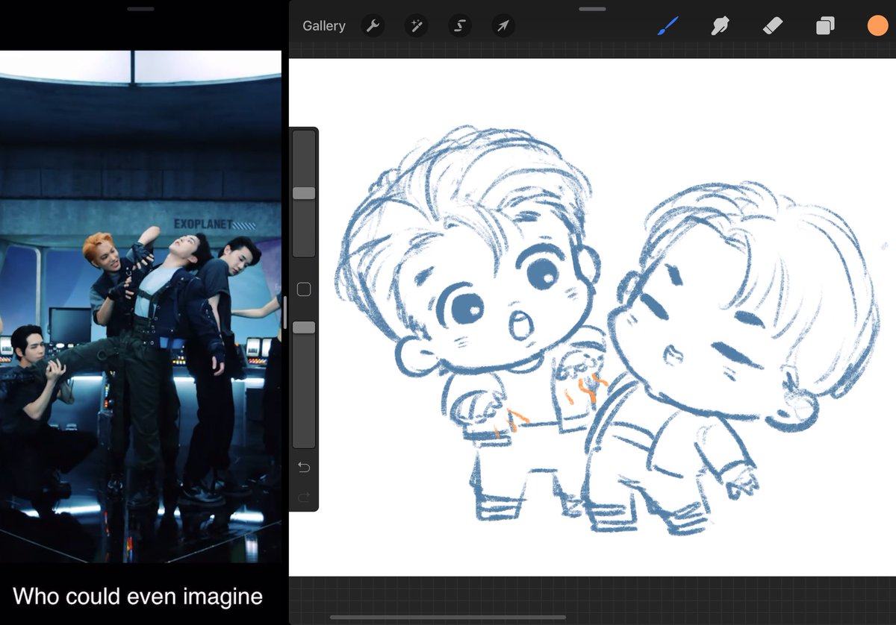
Task: Click the EXOPLANET sign in the video
Action: 203,224
